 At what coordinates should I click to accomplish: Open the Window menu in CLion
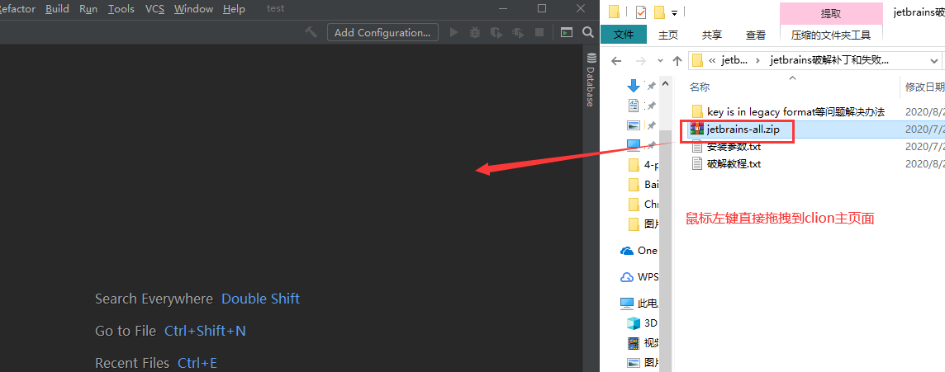pyautogui.click(x=193, y=9)
